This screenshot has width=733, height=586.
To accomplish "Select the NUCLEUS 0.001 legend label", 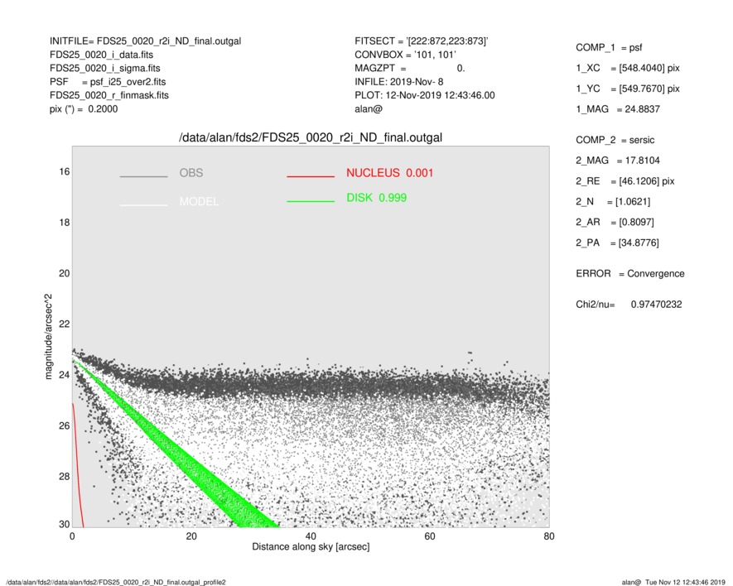I will 389,173.
